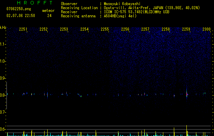Click the meteor count value 24
Image resolution: width=214 pixels, height=136 pixels.
[x=49, y=16]
